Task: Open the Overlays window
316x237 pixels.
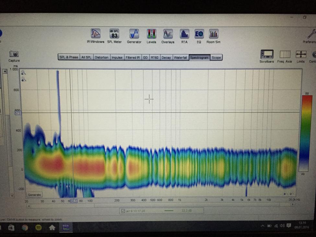Action: (168, 36)
